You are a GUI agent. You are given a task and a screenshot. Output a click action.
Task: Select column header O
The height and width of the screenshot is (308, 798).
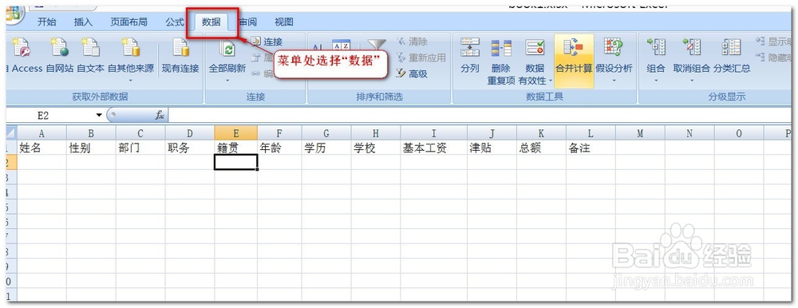pyautogui.click(x=738, y=133)
